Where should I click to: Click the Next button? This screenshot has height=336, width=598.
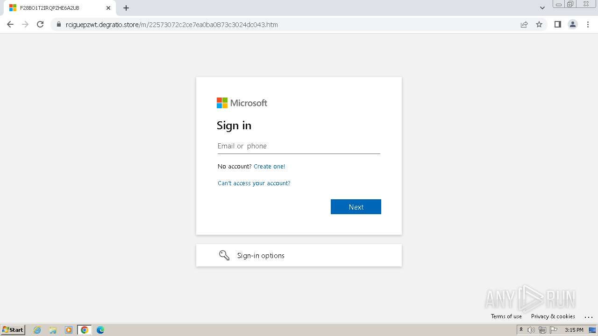356,207
